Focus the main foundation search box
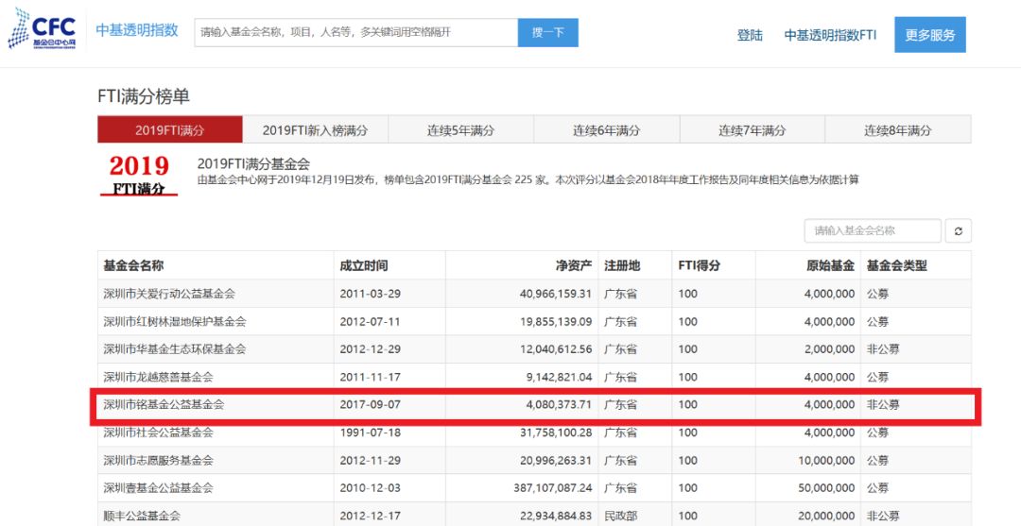The width and height of the screenshot is (1021, 526). point(356,32)
